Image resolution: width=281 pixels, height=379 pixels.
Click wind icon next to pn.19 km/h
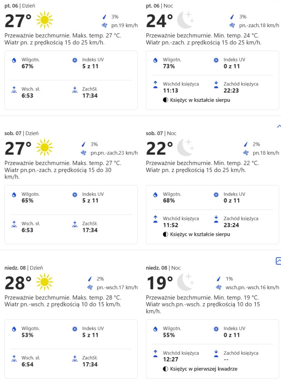[x=104, y=25]
